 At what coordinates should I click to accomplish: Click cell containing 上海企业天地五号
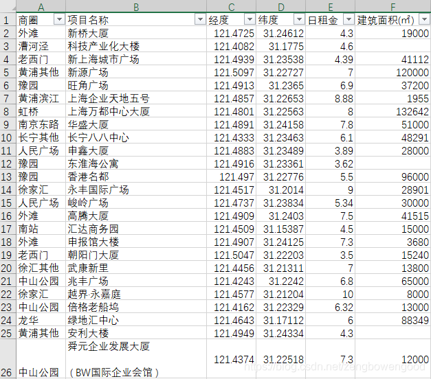point(136,98)
